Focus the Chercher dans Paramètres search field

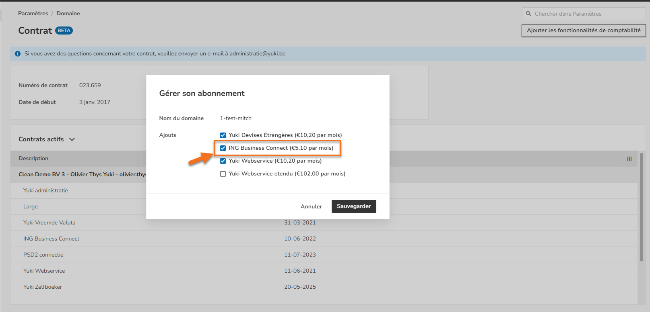[584, 14]
